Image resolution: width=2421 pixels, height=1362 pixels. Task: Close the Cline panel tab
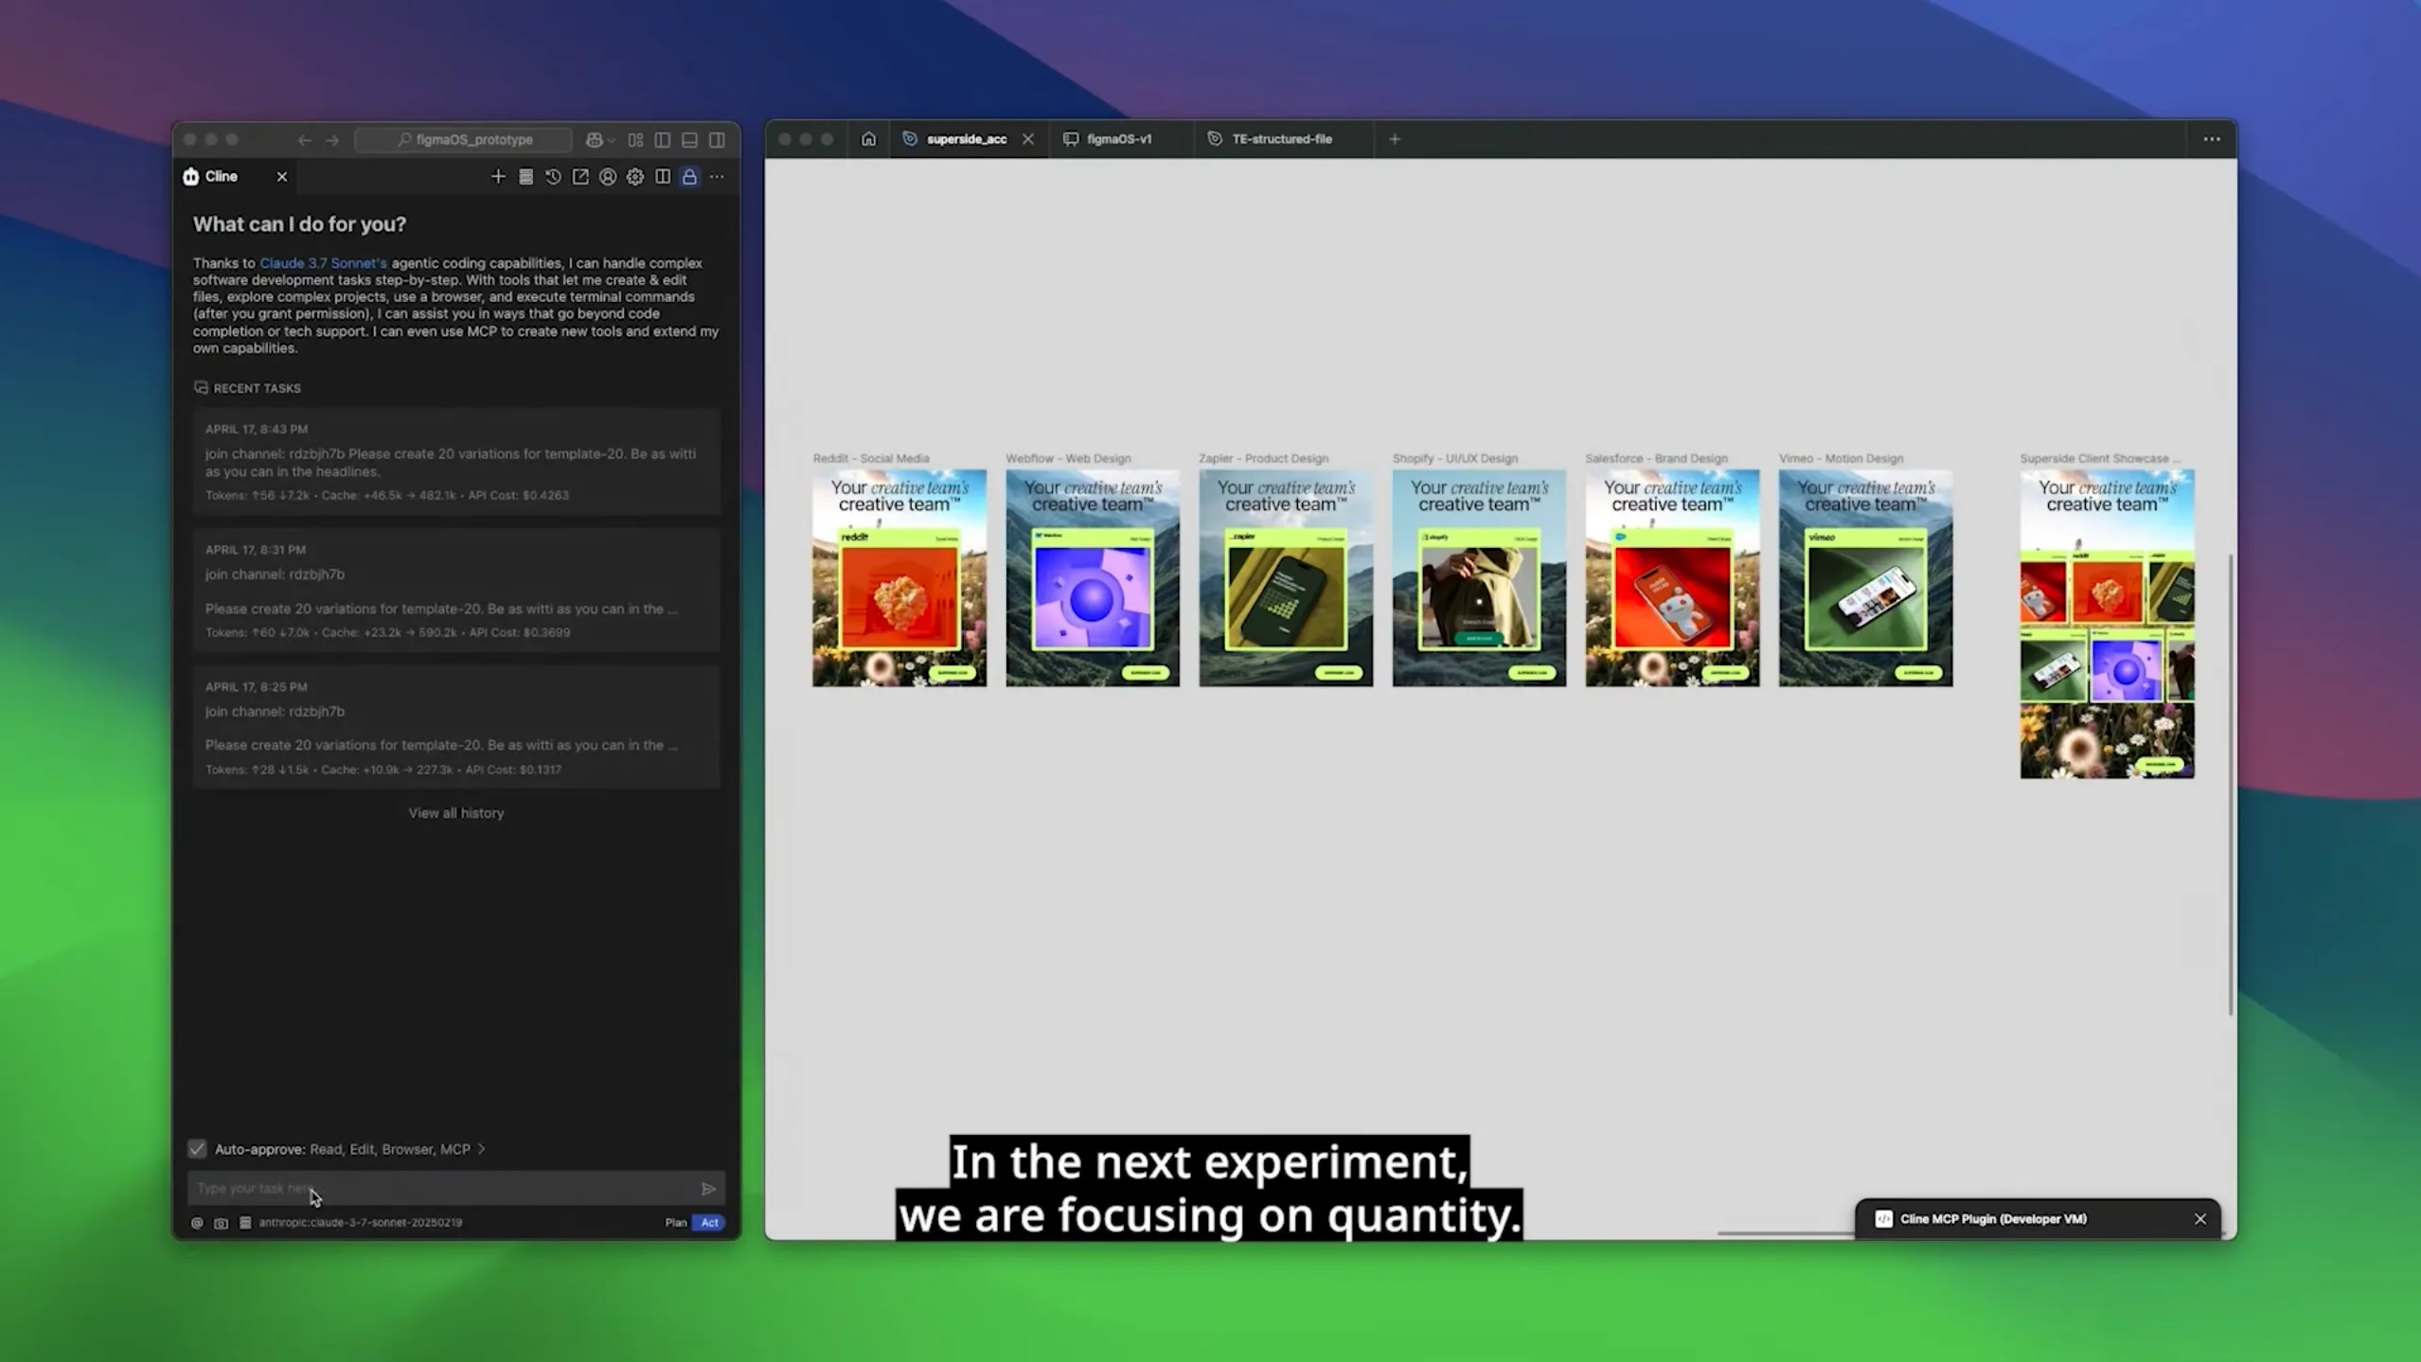pos(282,177)
